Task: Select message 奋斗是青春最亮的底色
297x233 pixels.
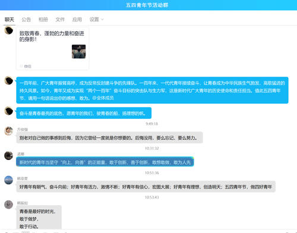Action: tap(84, 113)
